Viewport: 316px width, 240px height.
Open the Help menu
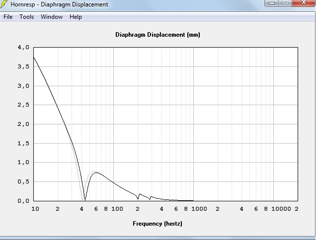[x=76, y=17]
